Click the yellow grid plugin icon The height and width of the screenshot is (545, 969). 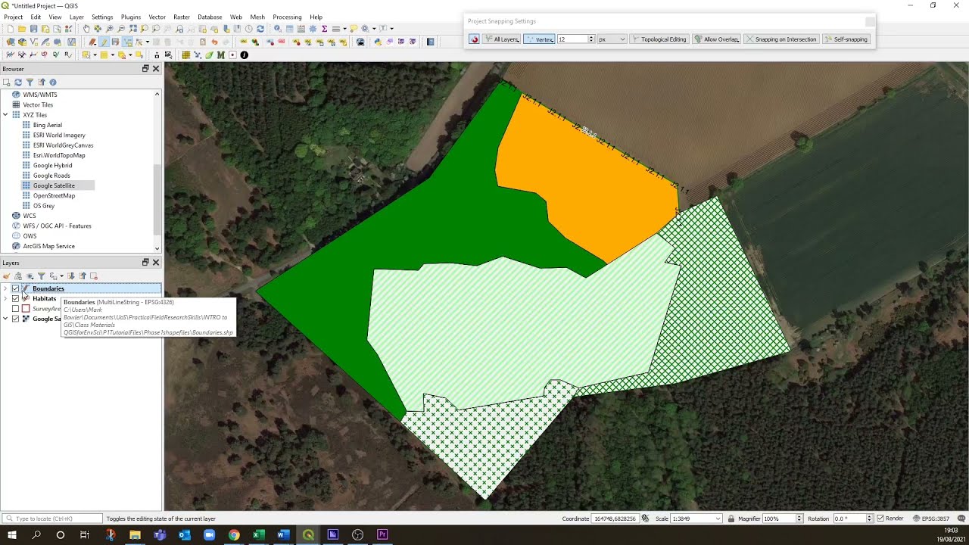[186, 55]
